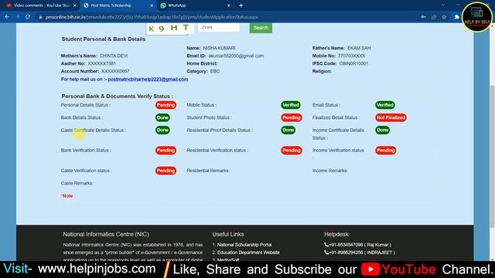Viewport: 495px width, 278px height.
Task: Switch to WhatsApp tab
Action: click(x=195, y=5)
